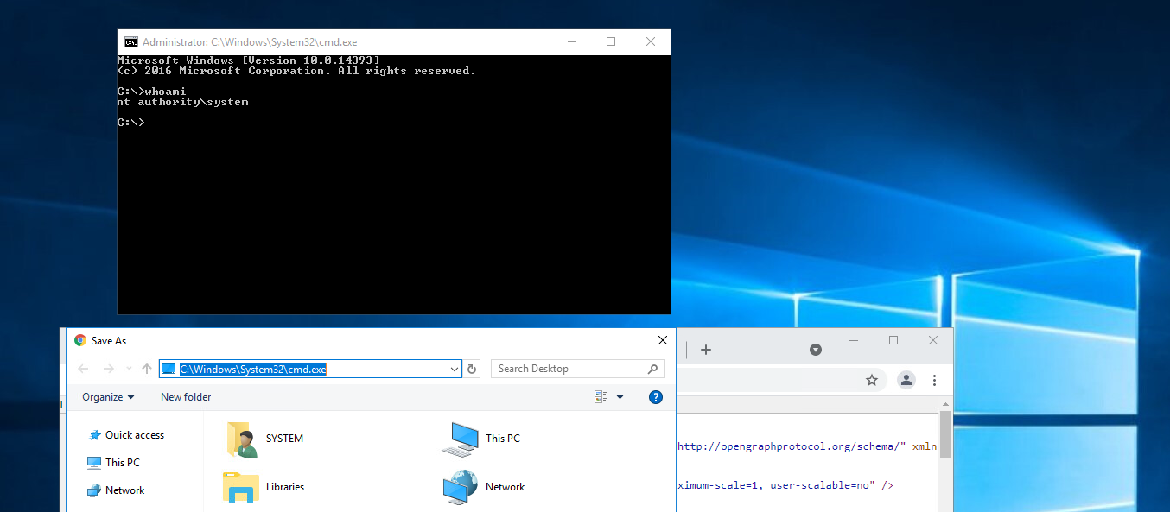Select This PC in the navigation pane
Screen dimensions: 1170x512
pyautogui.click(x=113, y=463)
